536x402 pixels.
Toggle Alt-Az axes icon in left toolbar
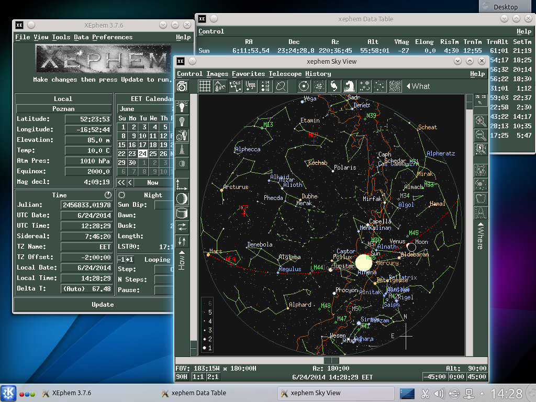tap(182, 185)
